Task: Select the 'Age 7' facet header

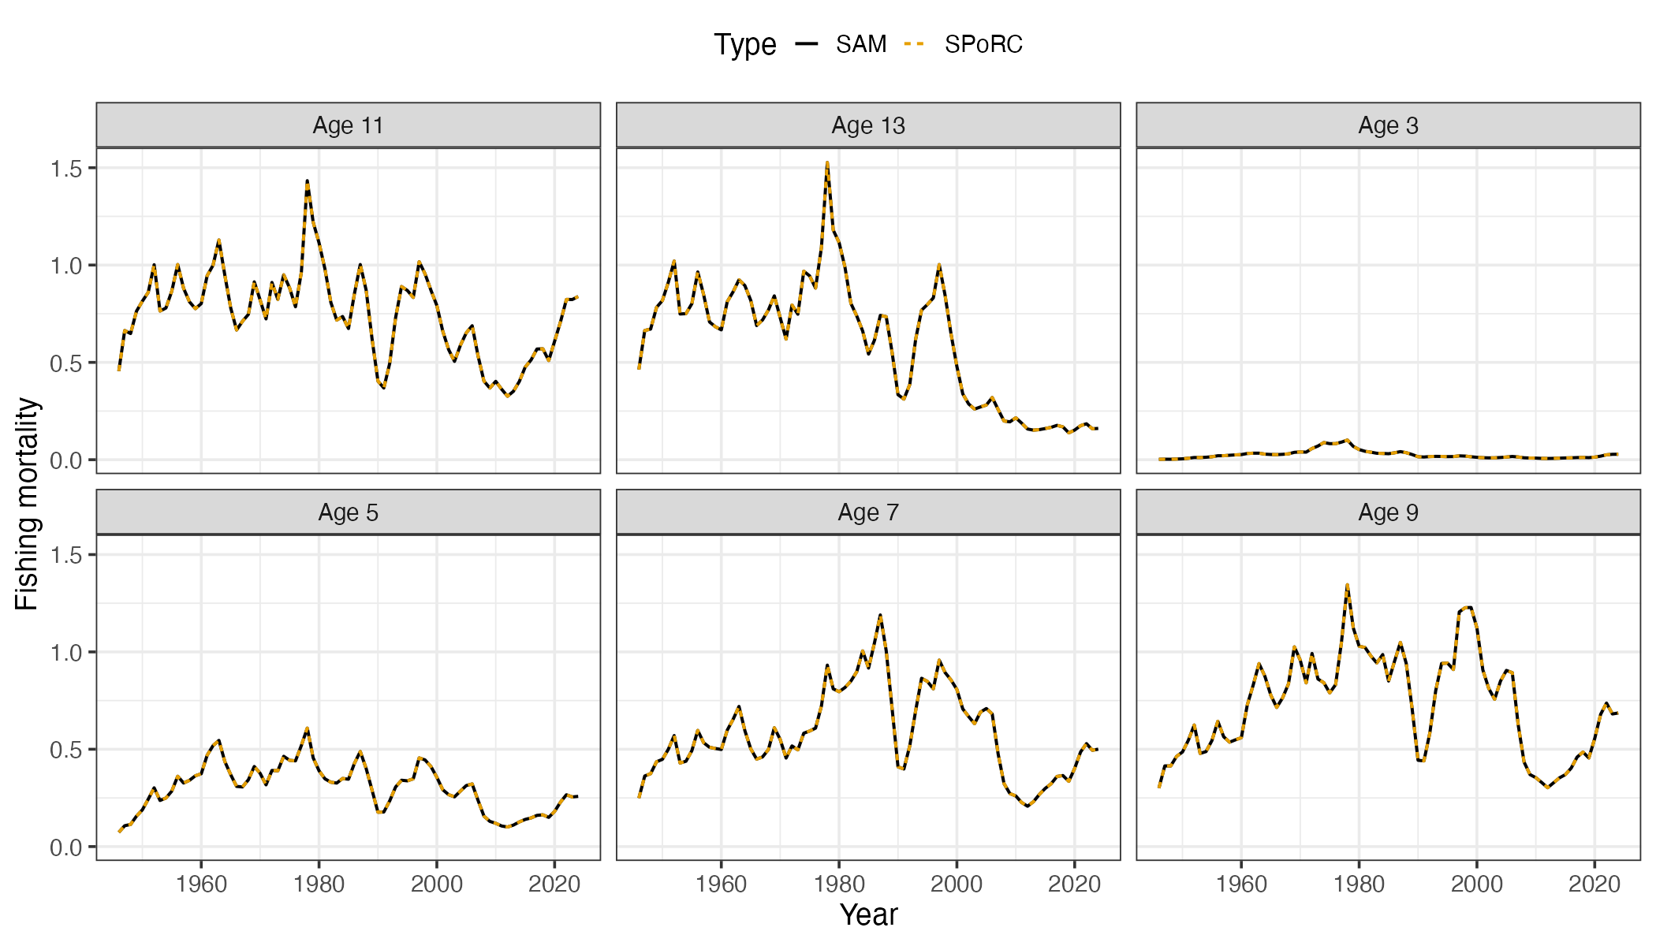Action: coord(868,512)
